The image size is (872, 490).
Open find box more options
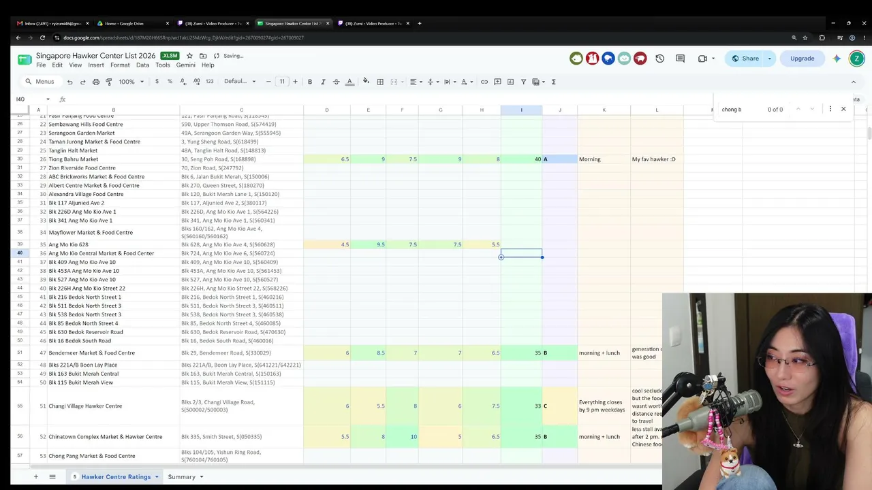(x=830, y=109)
